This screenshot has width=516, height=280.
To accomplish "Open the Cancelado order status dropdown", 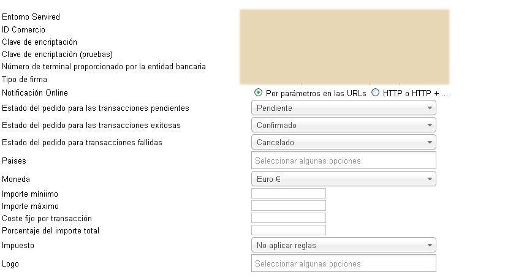I will click(344, 142).
